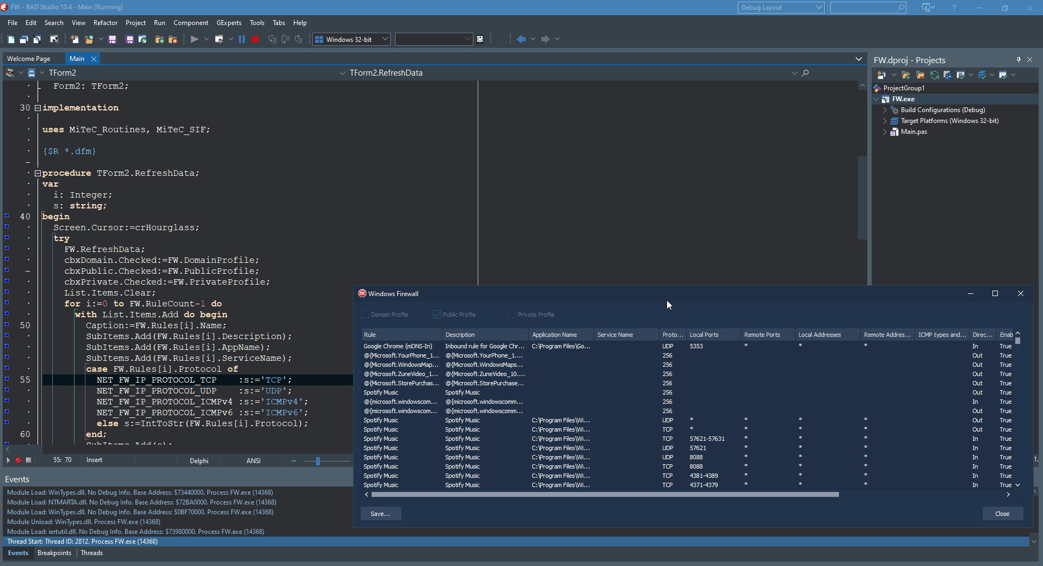Click the Help question mark in title bar
This screenshot has width=1043, height=566.
(x=954, y=8)
